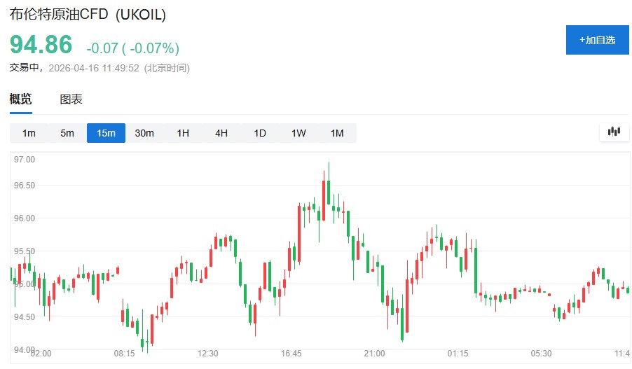Open the 图表 tab
The width and height of the screenshot is (632, 369).
71,99
